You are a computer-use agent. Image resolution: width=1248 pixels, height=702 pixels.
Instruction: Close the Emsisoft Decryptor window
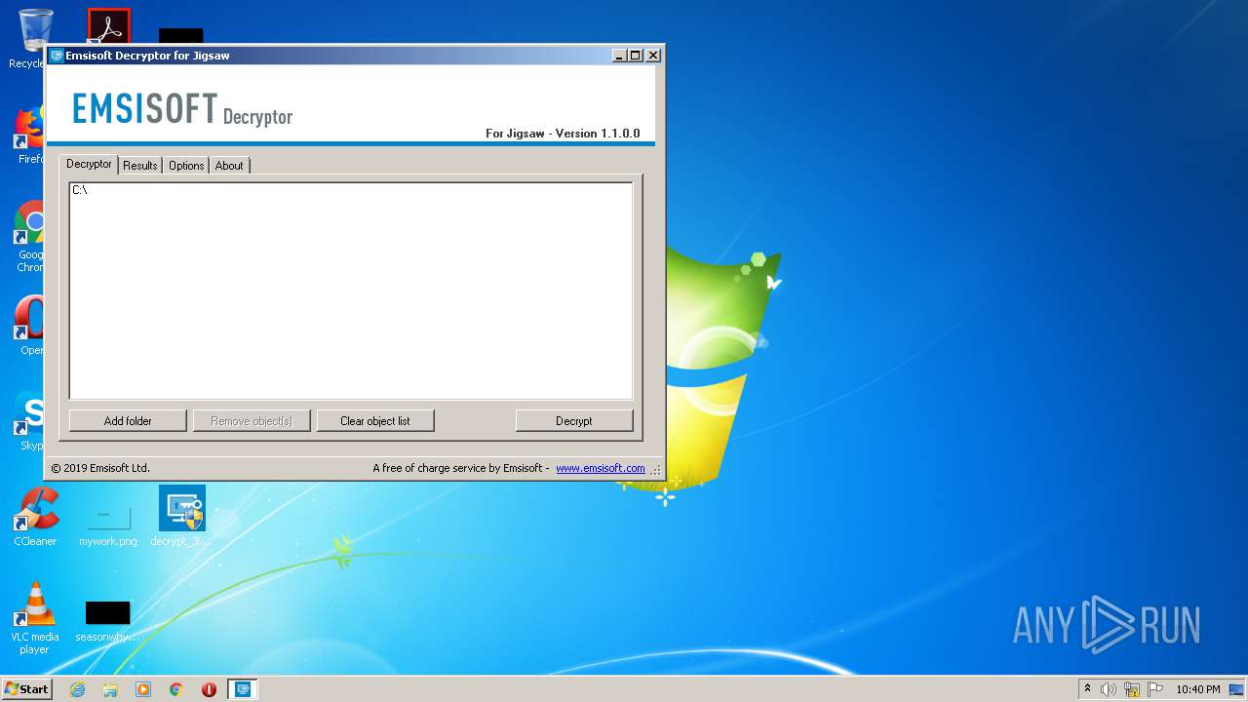(653, 56)
